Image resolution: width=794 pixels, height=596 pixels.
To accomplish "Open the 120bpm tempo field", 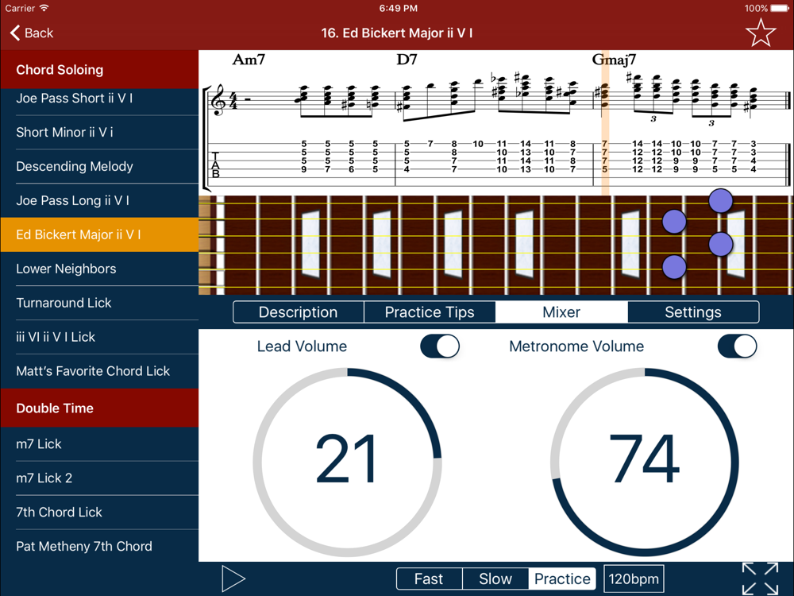I will [634, 579].
